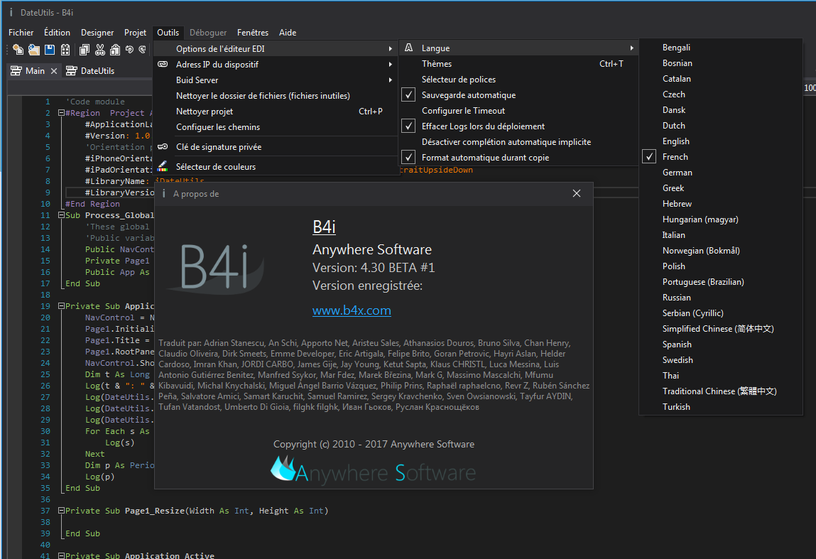
Task: Click the Save floppy disk icon
Action: point(50,50)
